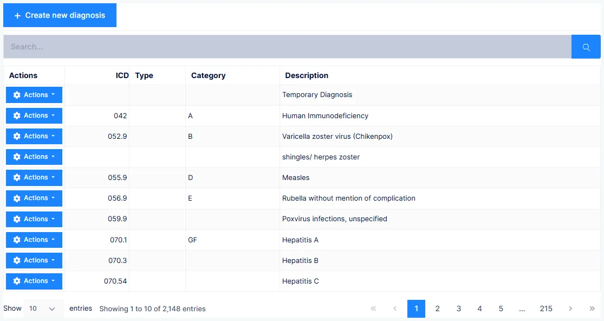The height and width of the screenshot is (321, 604).
Task: Open Actions dropdown for Hepatitis A
Action: [34, 240]
